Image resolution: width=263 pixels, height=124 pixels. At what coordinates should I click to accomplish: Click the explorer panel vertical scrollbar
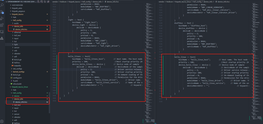point(49,103)
